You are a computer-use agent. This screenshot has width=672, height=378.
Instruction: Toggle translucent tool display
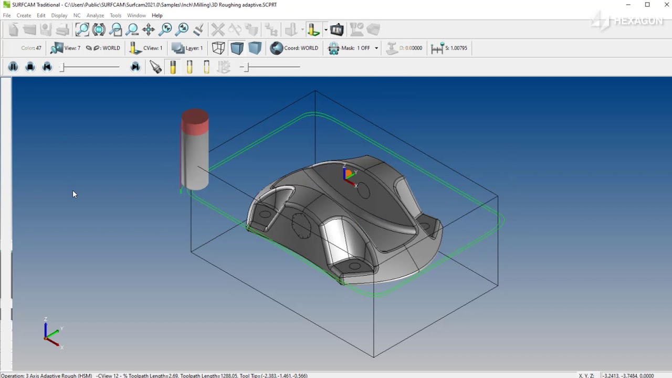[x=190, y=67]
